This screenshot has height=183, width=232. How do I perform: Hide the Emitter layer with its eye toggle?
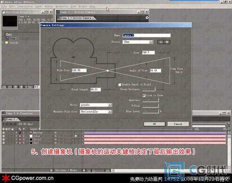point(3,133)
